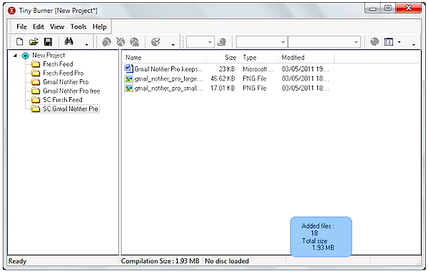428x274 pixels.
Task: Sort the file list by the Name column
Action: [x=164, y=58]
